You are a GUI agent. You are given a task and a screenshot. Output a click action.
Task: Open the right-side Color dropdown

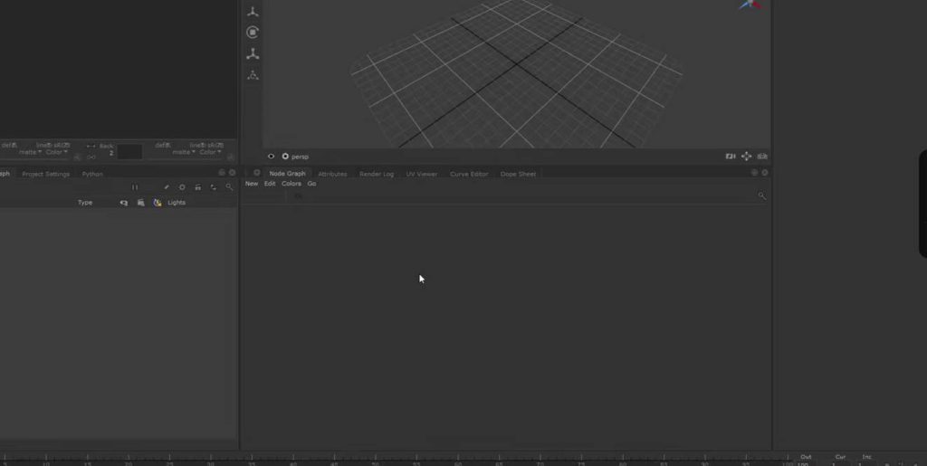tap(210, 152)
